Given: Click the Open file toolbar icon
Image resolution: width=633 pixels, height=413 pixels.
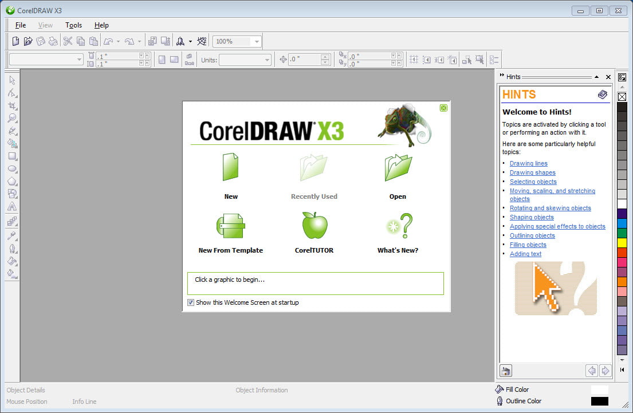Looking at the screenshot, I should (28, 41).
